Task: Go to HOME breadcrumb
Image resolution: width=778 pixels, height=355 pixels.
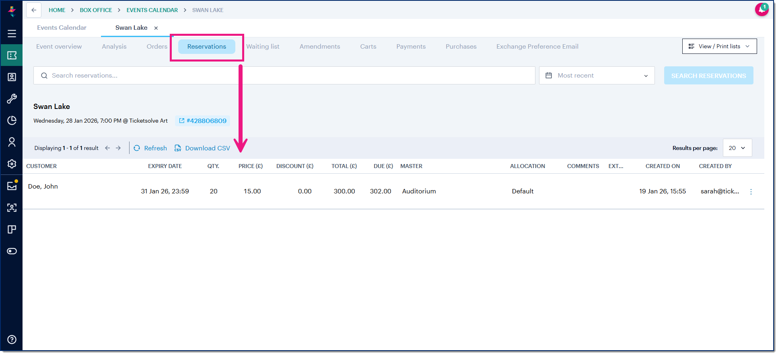Action: click(x=57, y=10)
